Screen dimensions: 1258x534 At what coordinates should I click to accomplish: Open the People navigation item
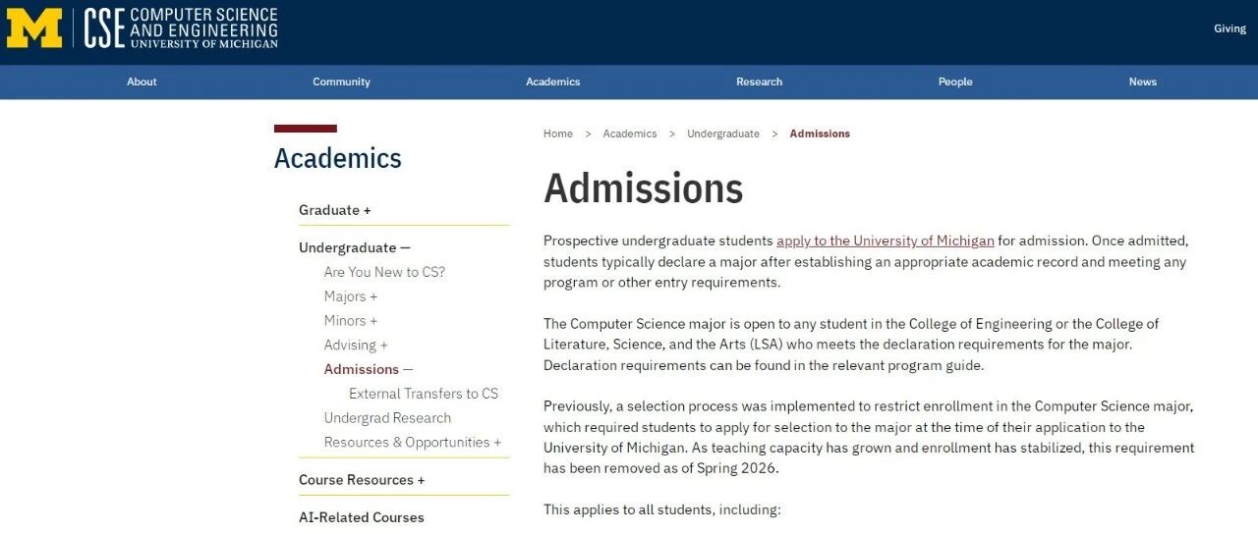coord(955,81)
